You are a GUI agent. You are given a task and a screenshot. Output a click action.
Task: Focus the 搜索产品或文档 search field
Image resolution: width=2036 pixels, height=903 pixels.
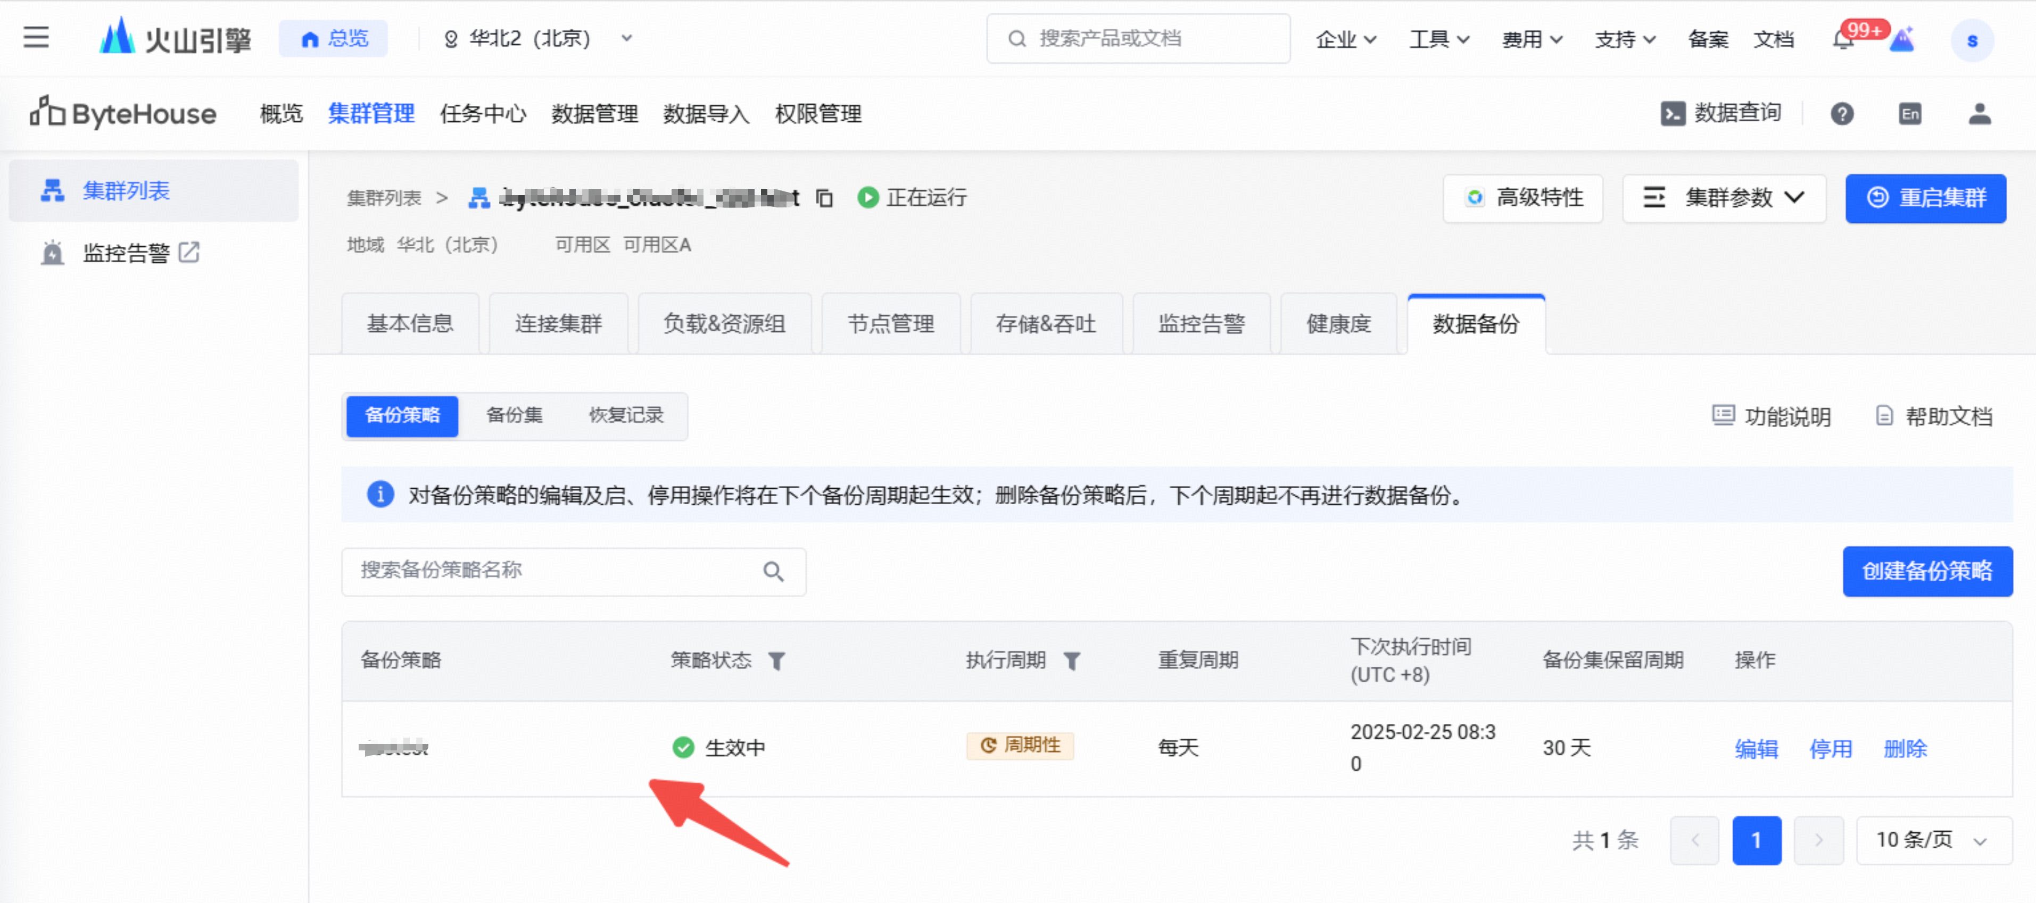point(1138,39)
